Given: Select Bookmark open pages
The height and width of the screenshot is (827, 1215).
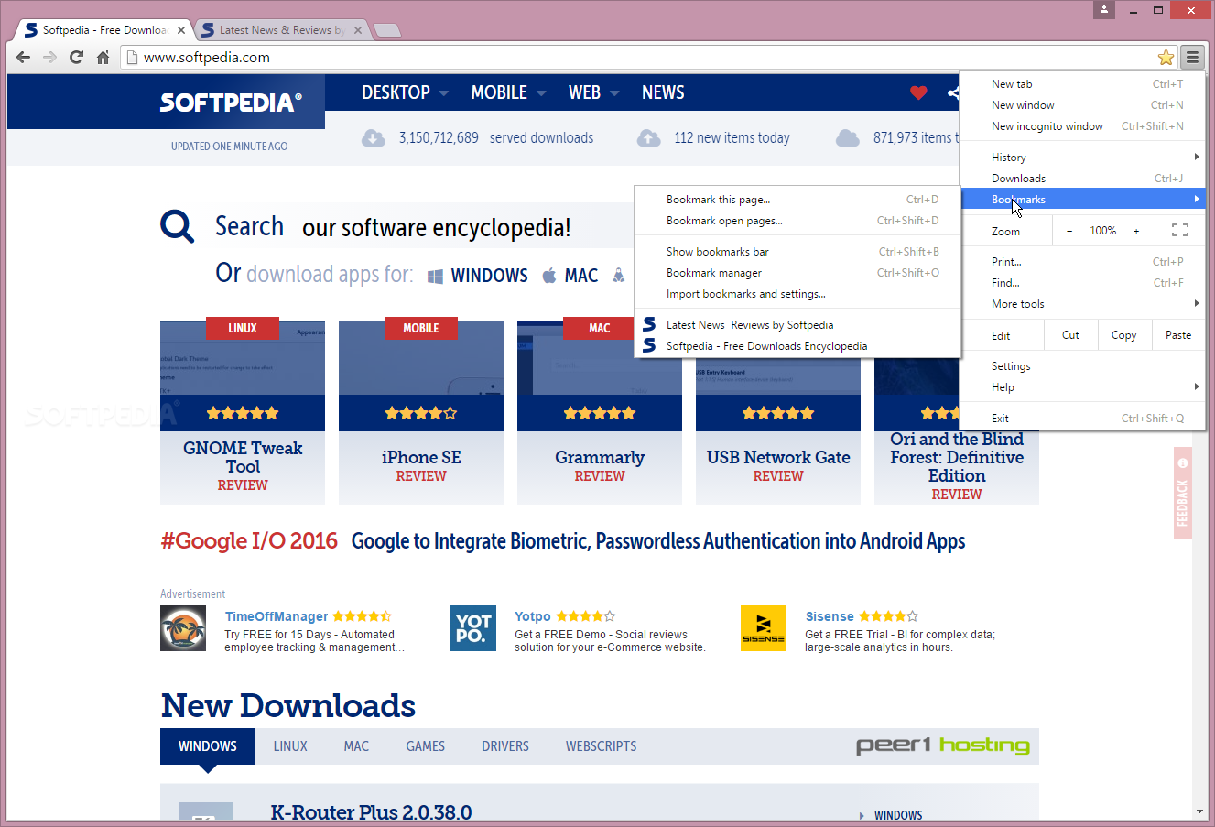Looking at the screenshot, I should (797, 221).
